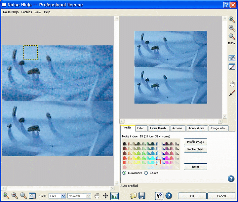Click the Profile chart button
Image resolution: width=238 pixels, height=202 pixels.
pyautogui.click(x=195, y=149)
